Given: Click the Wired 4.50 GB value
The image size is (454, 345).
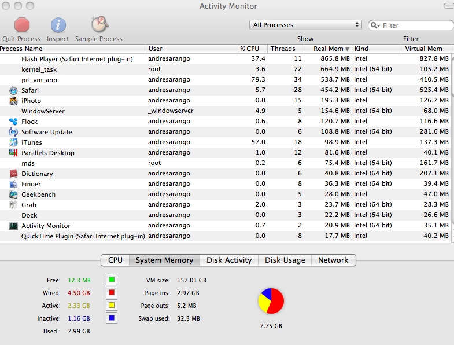Looking at the screenshot, I should 79,293.
